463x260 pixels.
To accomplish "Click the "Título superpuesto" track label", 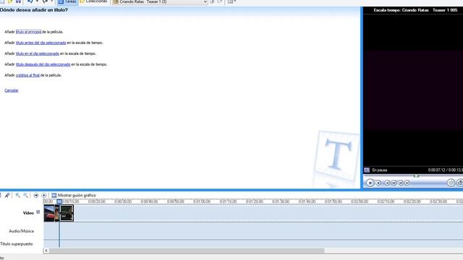I will [16, 244].
